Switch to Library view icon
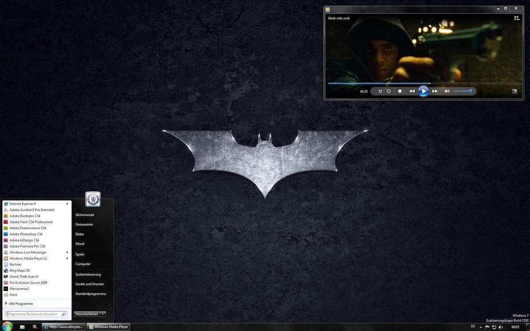 coord(516,18)
